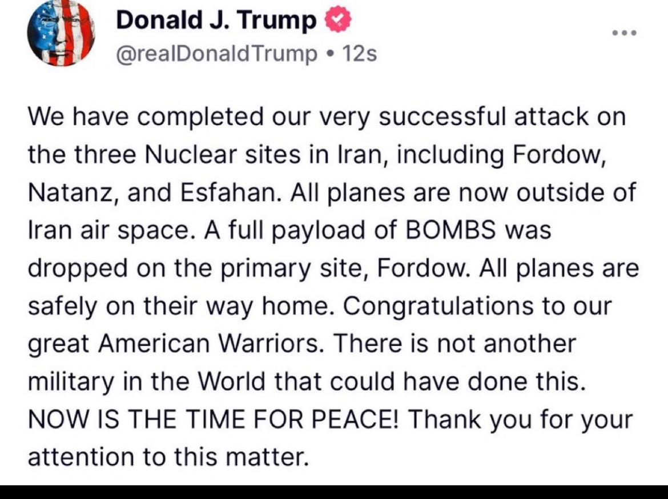Click the phrase NOW IS THE TIME FOR PEACE!
Viewport: 668px width, 499px height.
coord(214,420)
